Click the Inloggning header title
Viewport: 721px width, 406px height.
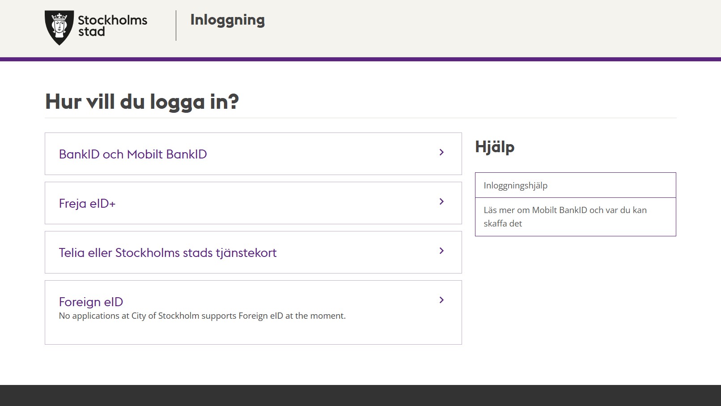(227, 20)
